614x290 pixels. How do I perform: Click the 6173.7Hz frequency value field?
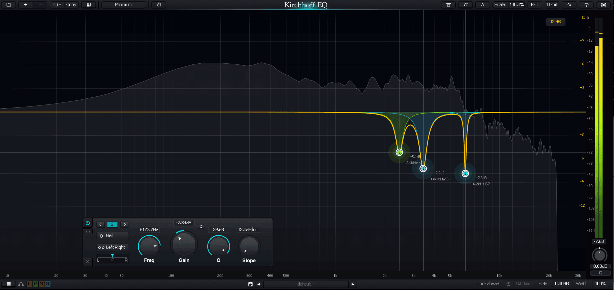click(149, 230)
